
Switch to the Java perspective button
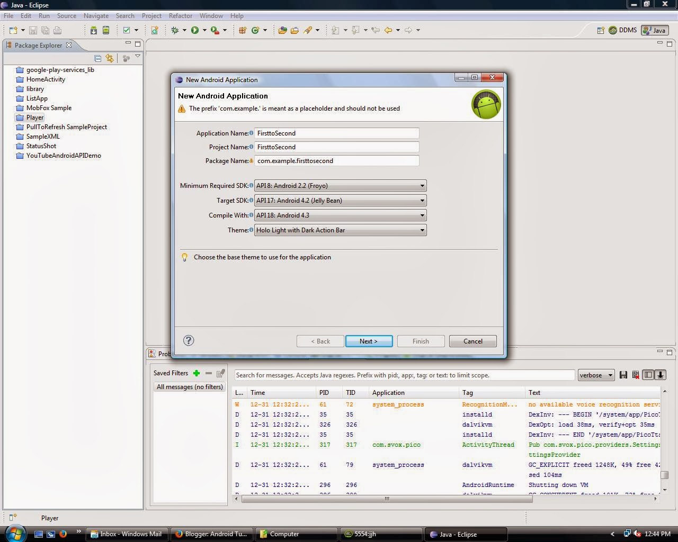(655, 30)
